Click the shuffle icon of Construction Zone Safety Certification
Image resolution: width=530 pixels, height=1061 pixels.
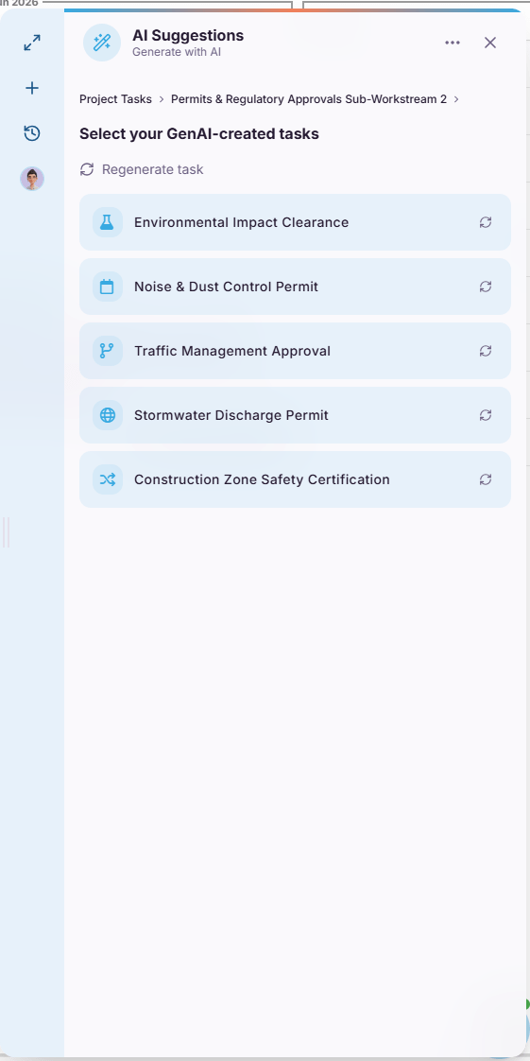click(108, 479)
